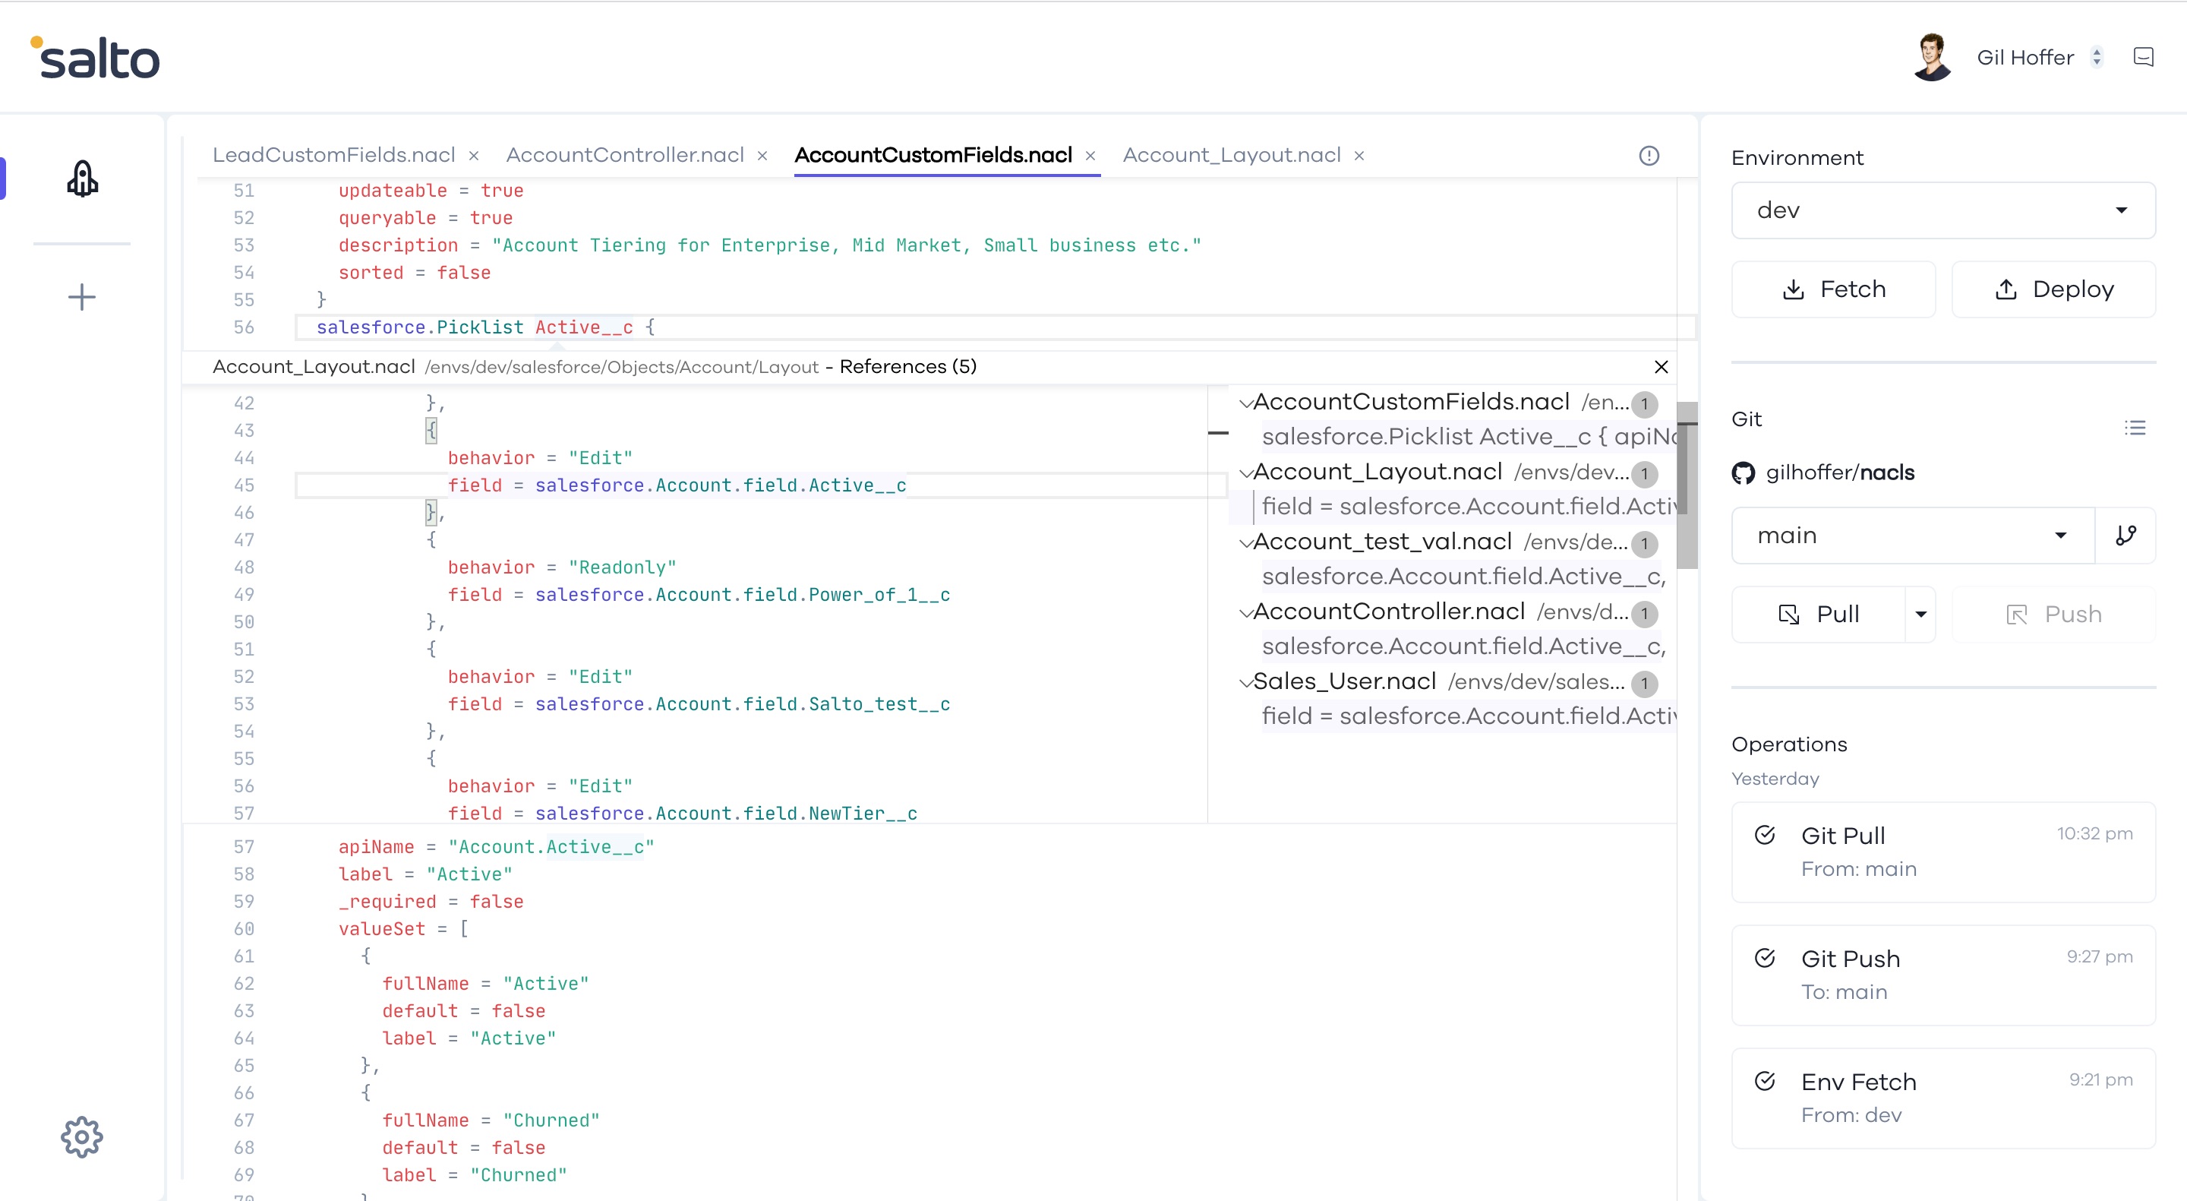The image size is (2187, 1201).
Task: Collapse AccountCustomFields.nacl reference group
Action: point(1245,403)
